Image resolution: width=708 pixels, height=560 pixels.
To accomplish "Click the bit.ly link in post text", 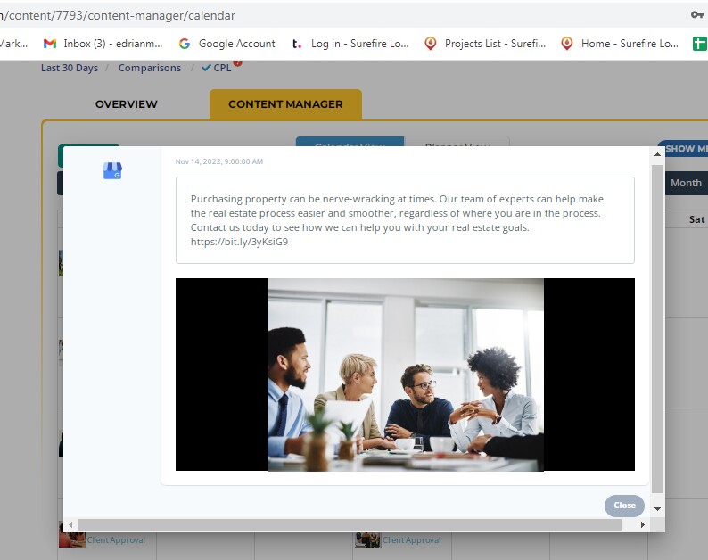I will tap(239, 242).
